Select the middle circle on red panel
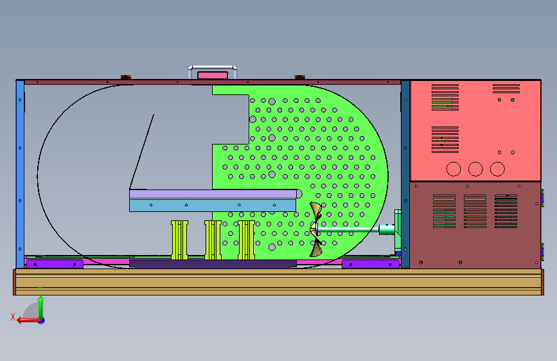Viewport: 557px width, 361px height. [x=475, y=169]
